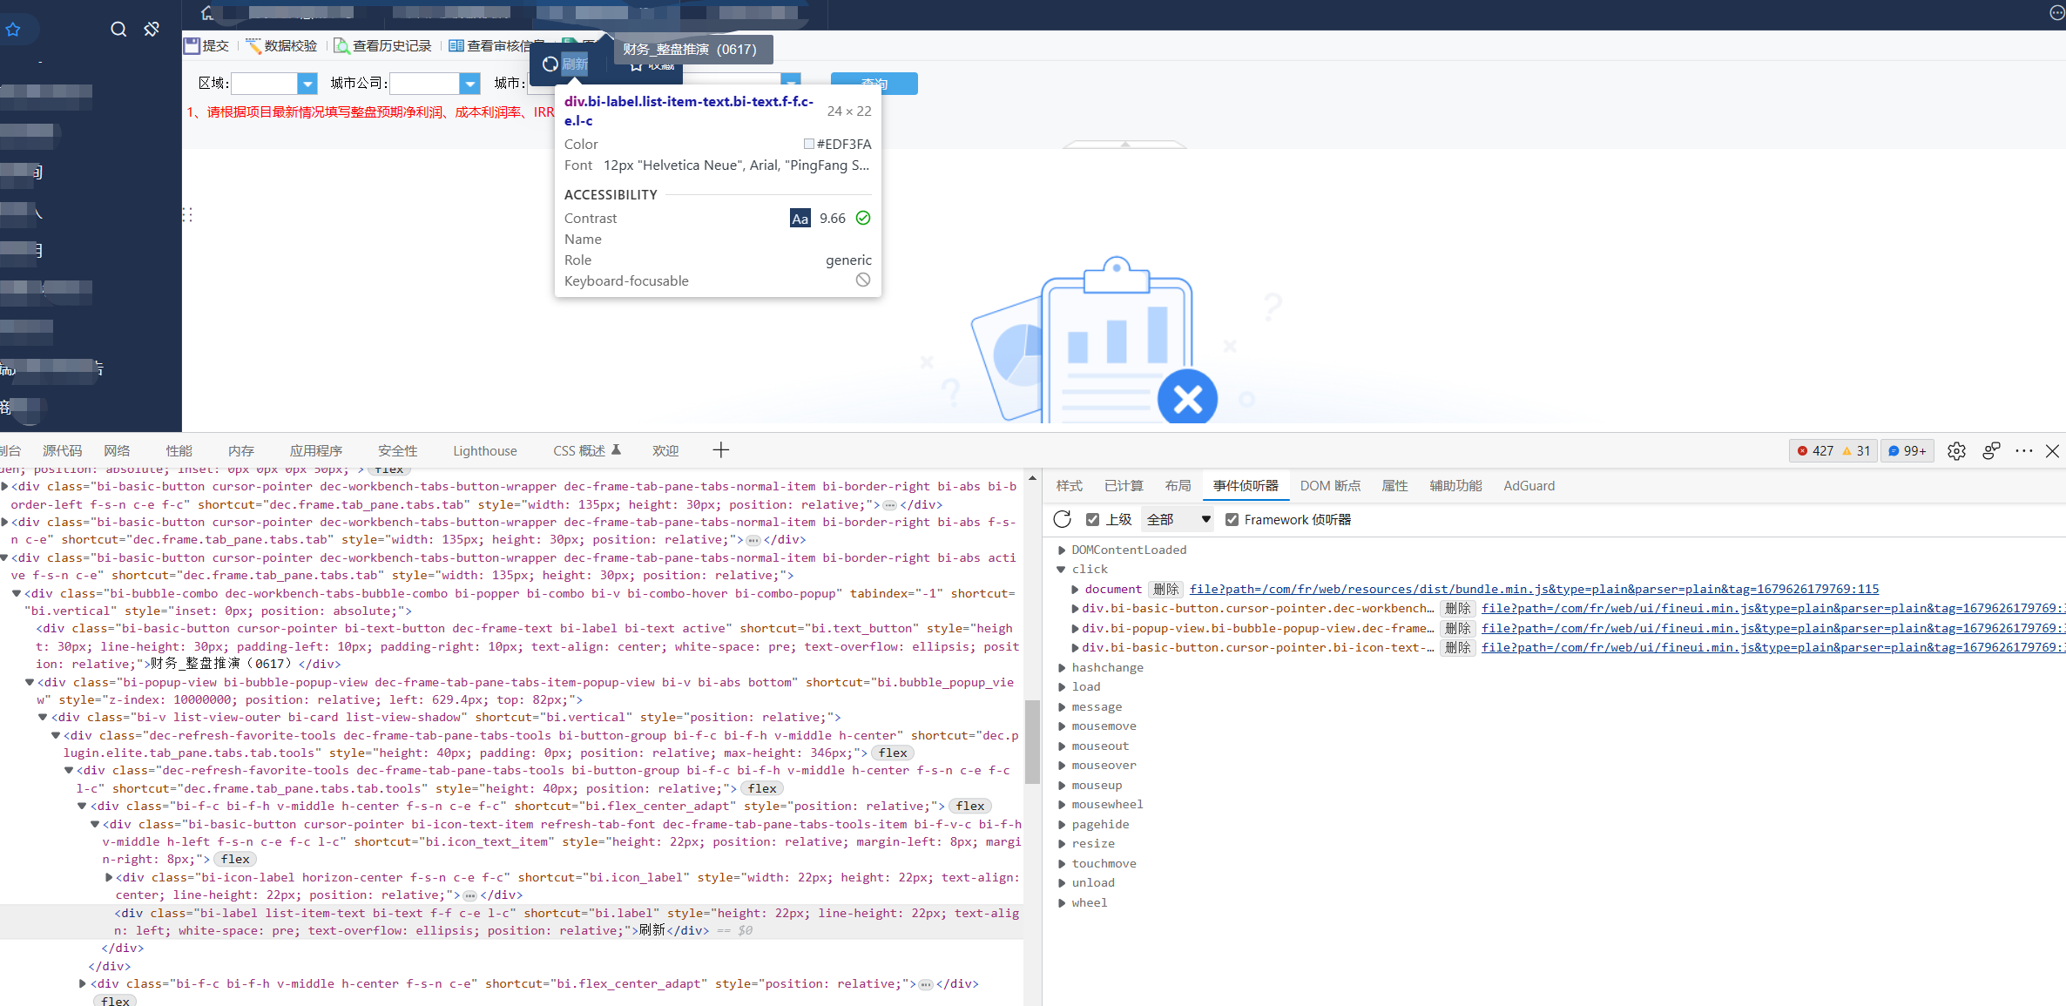The height and width of the screenshot is (1006, 2066).
Task: Switch to the 应用程序 DevTools tab
Action: [x=316, y=450]
